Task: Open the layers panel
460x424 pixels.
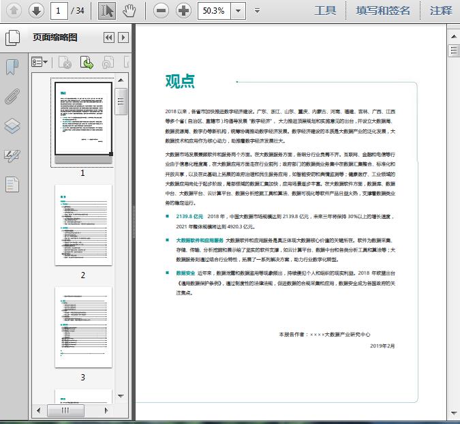Action: click(12, 126)
